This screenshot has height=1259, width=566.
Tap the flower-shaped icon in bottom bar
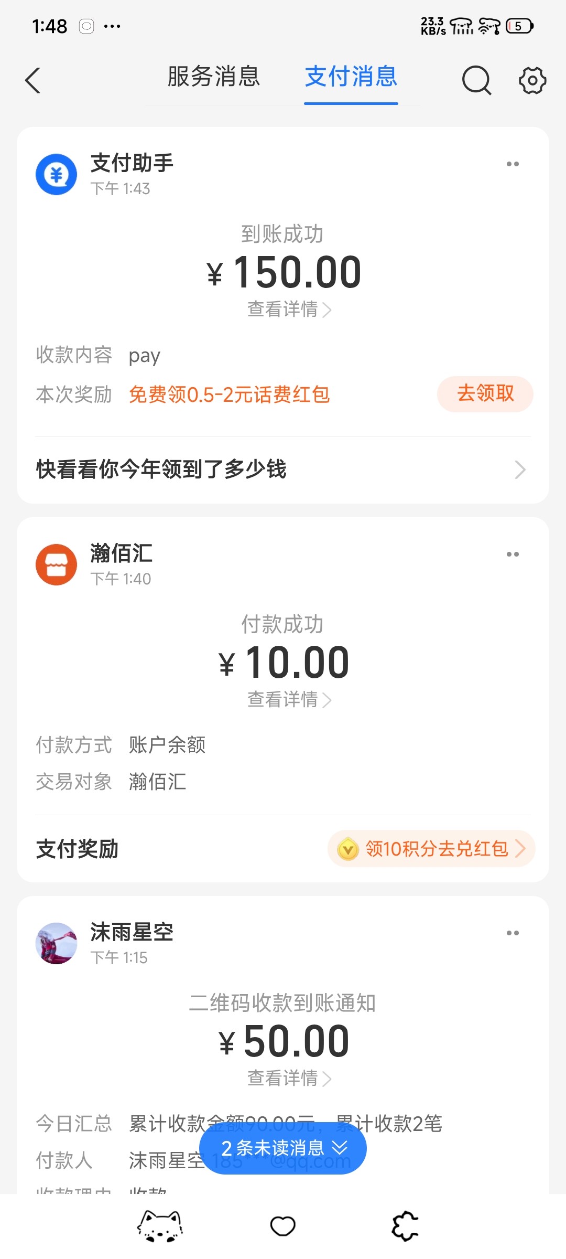click(x=405, y=1226)
